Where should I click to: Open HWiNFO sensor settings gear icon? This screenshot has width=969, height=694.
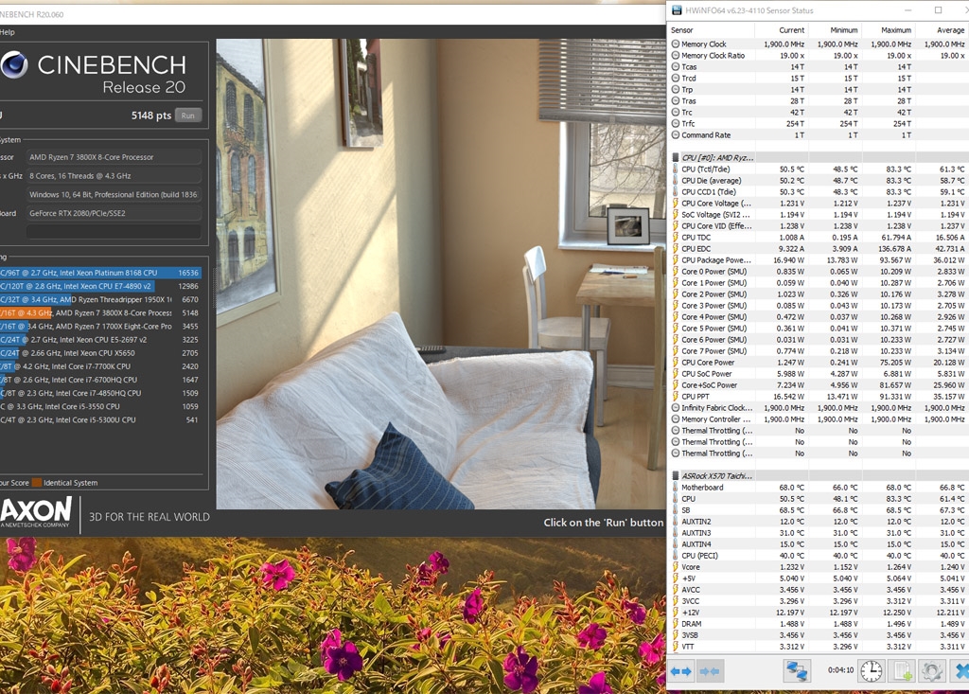coord(931,671)
